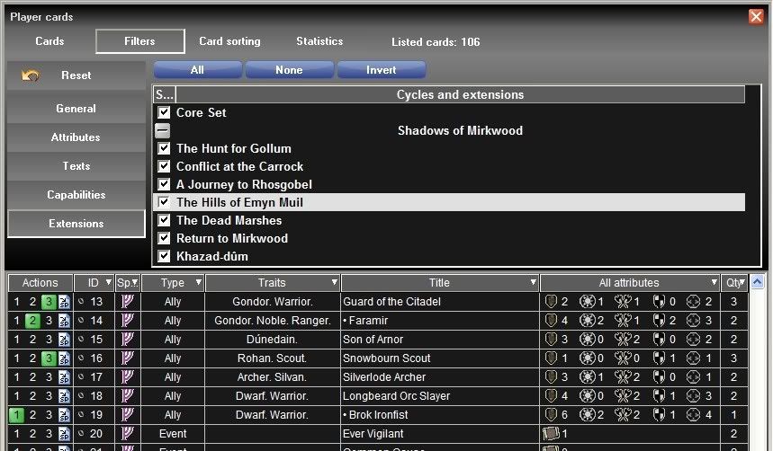Open the All attributes column dropdown

tap(714, 283)
